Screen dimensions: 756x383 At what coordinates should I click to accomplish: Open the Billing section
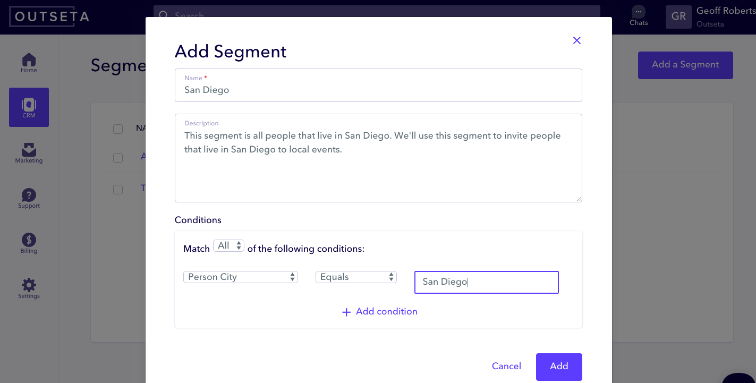click(x=29, y=242)
